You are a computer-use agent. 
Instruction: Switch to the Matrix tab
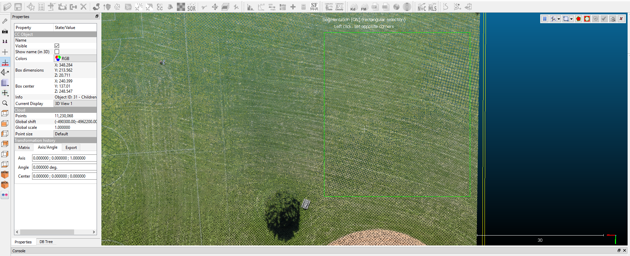tap(24, 147)
